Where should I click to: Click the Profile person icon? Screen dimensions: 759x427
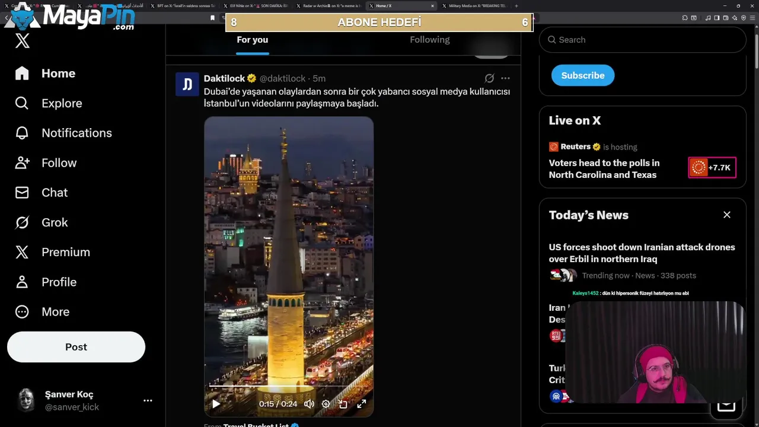[22, 282]
